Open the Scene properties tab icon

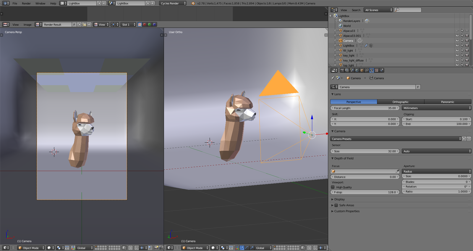(352, 70)
